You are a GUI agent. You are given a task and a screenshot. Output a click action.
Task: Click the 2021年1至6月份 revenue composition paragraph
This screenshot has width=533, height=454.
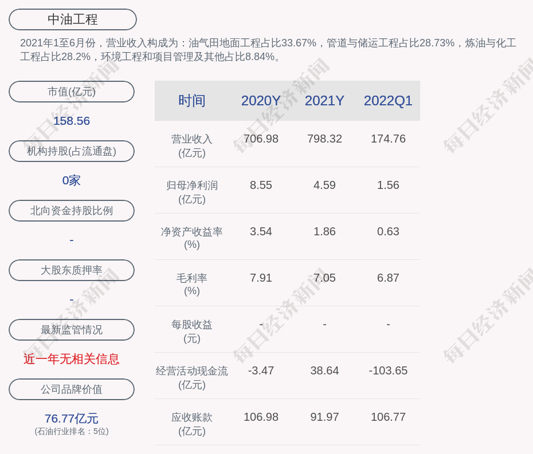coord(268,50)
